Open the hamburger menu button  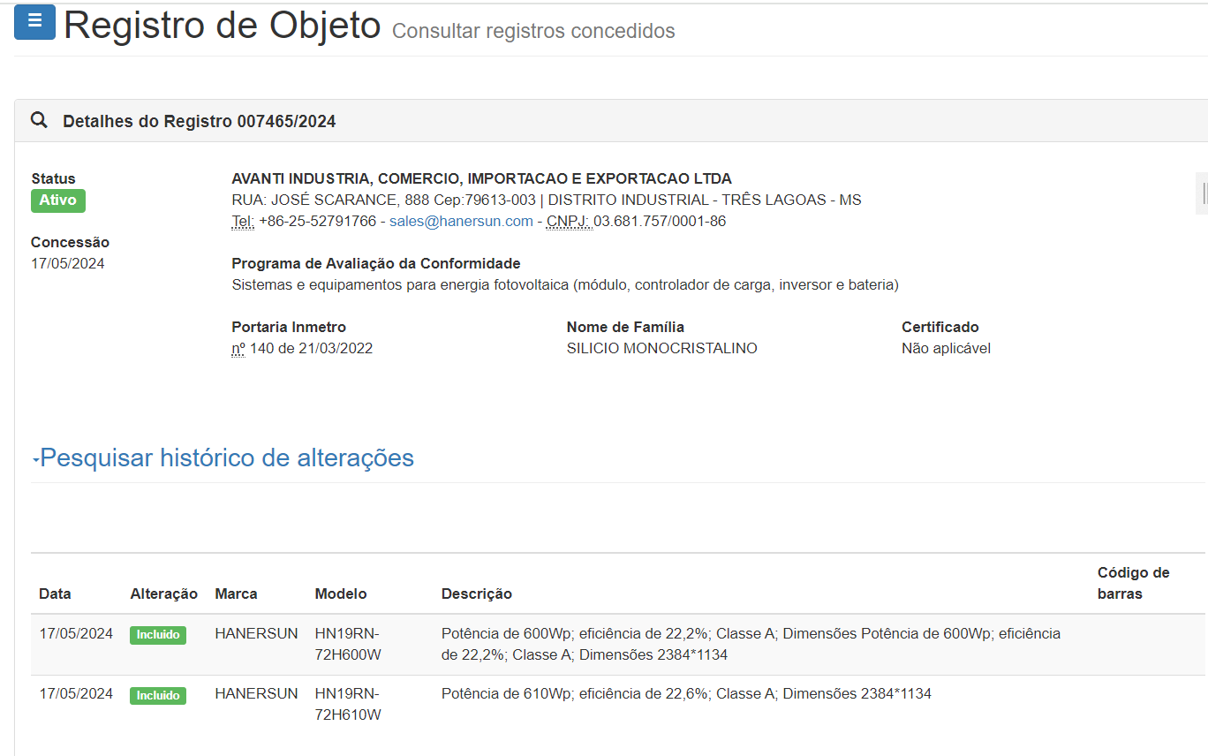click(x=34, y=22)
